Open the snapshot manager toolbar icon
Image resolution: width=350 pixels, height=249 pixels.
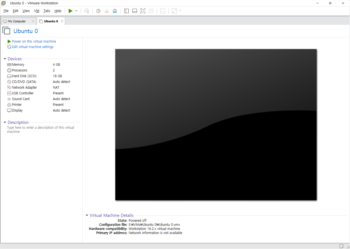coord(115,11)
